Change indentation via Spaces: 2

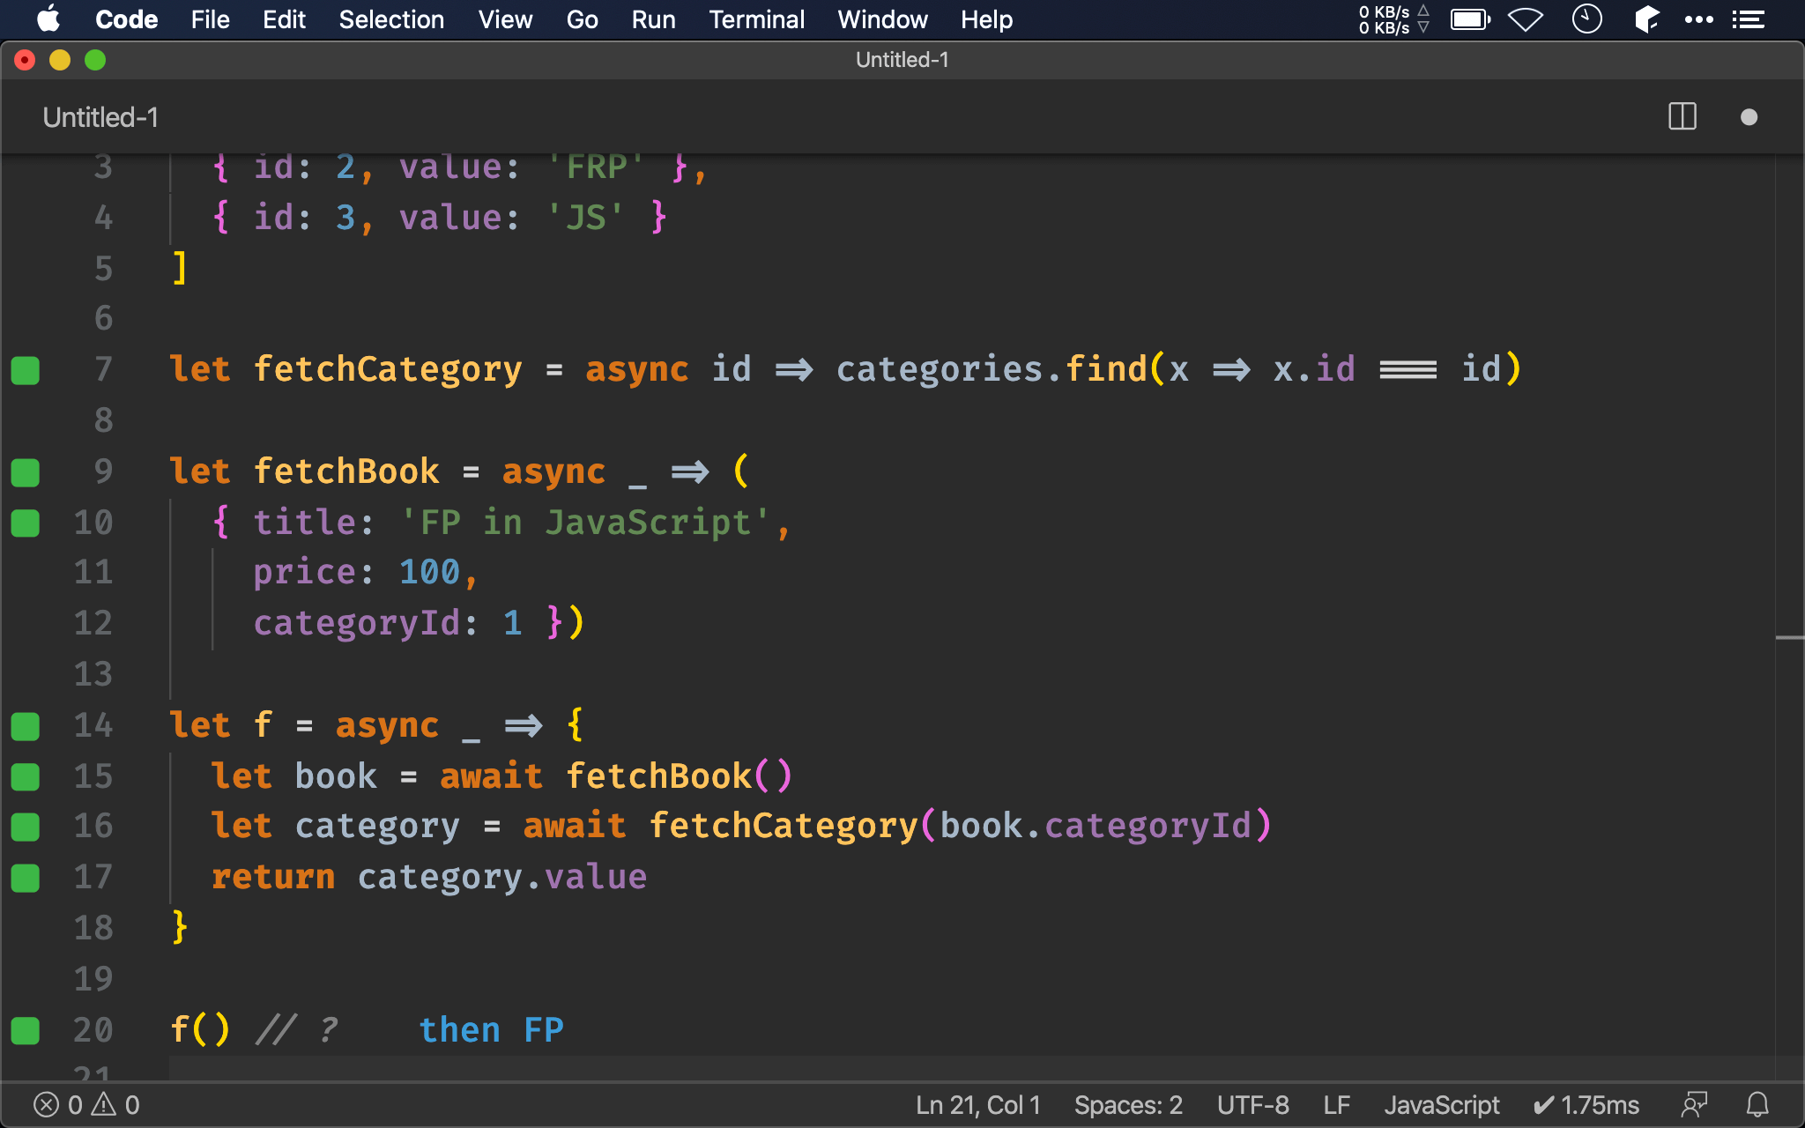coord(1127,1104)
